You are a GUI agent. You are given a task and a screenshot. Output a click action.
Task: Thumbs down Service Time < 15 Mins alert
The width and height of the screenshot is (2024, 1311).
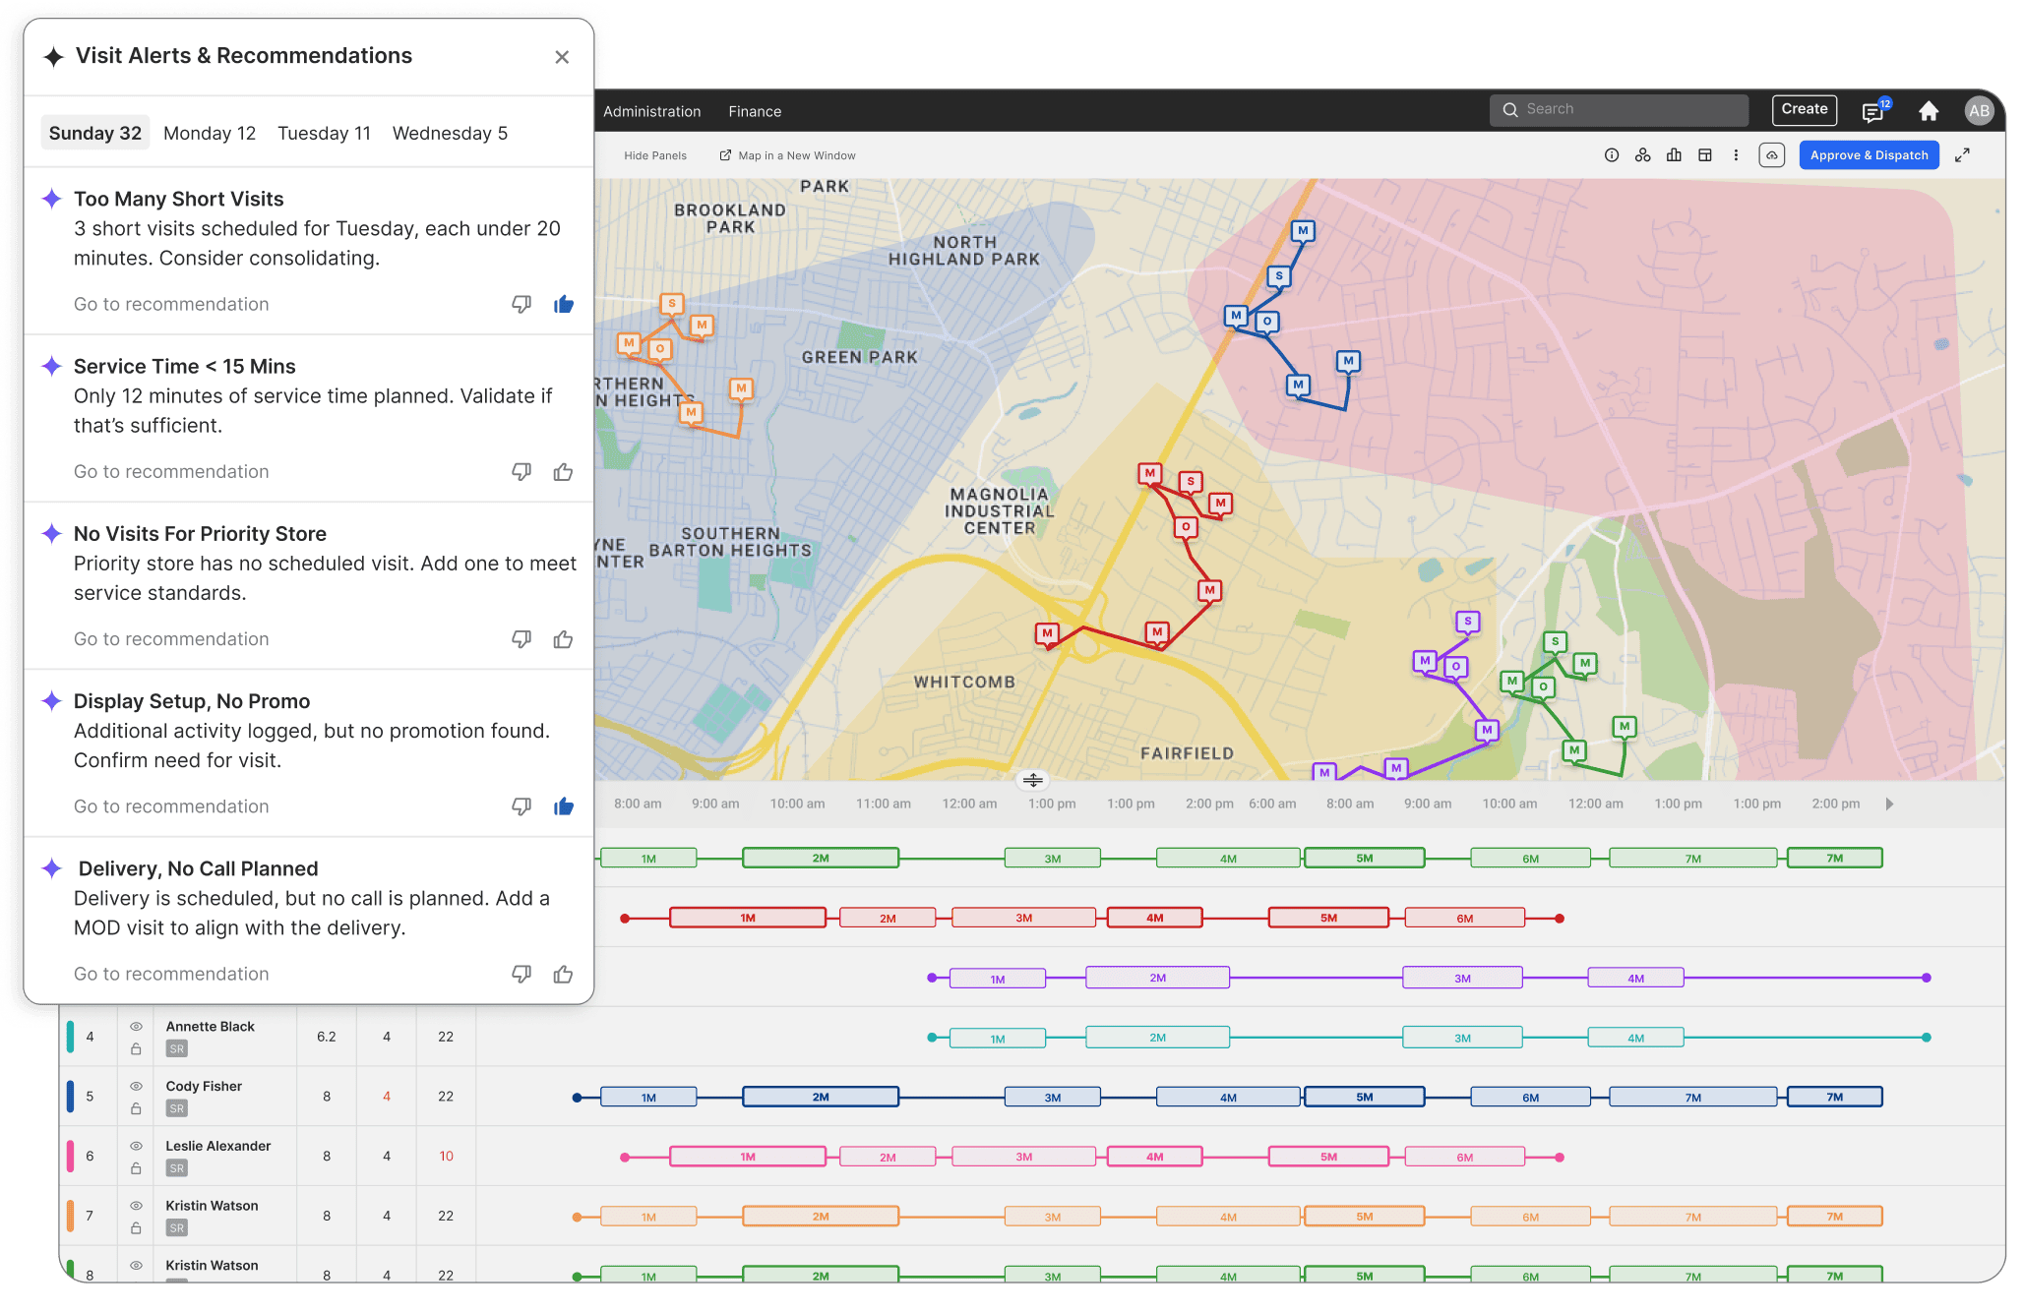pyautogui.click(x=521, y=472)
